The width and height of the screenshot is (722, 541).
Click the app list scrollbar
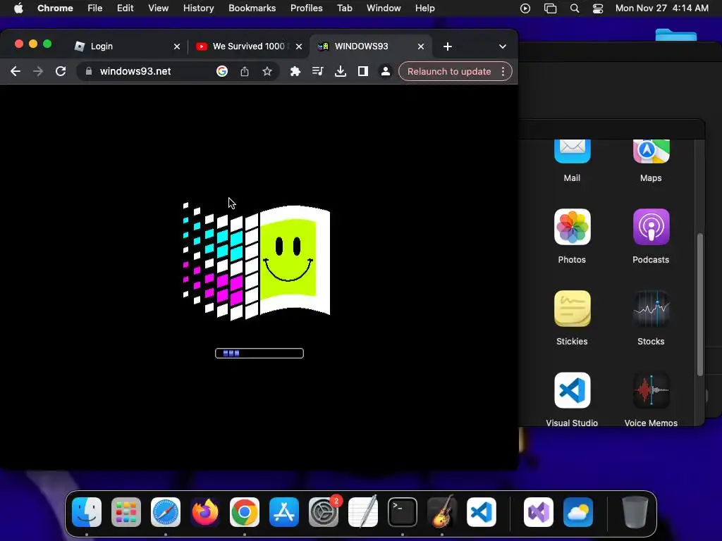tap(700, 305)
